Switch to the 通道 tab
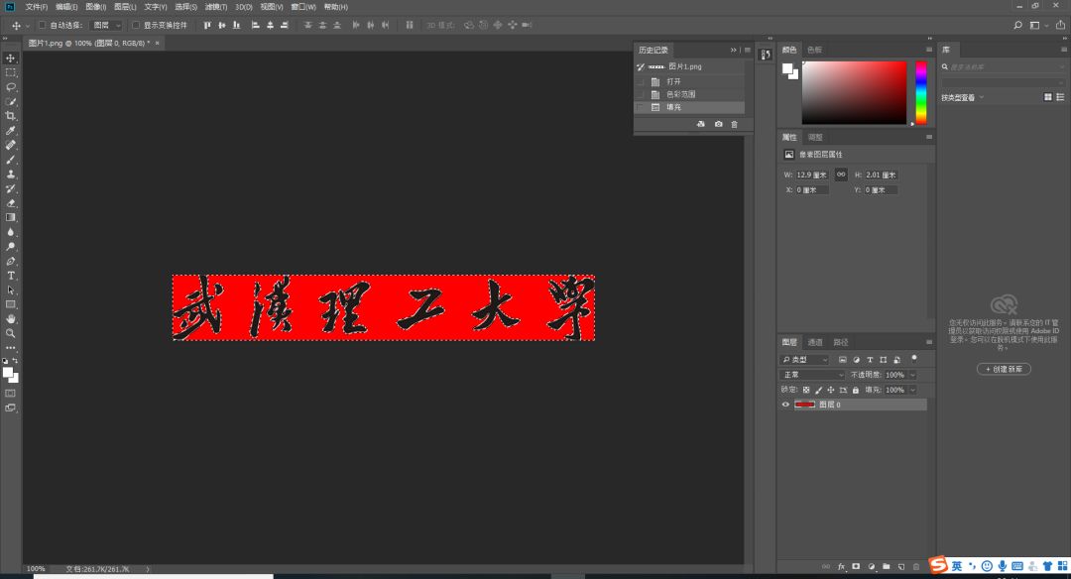The image size is (1071, 579). [815, 342]
